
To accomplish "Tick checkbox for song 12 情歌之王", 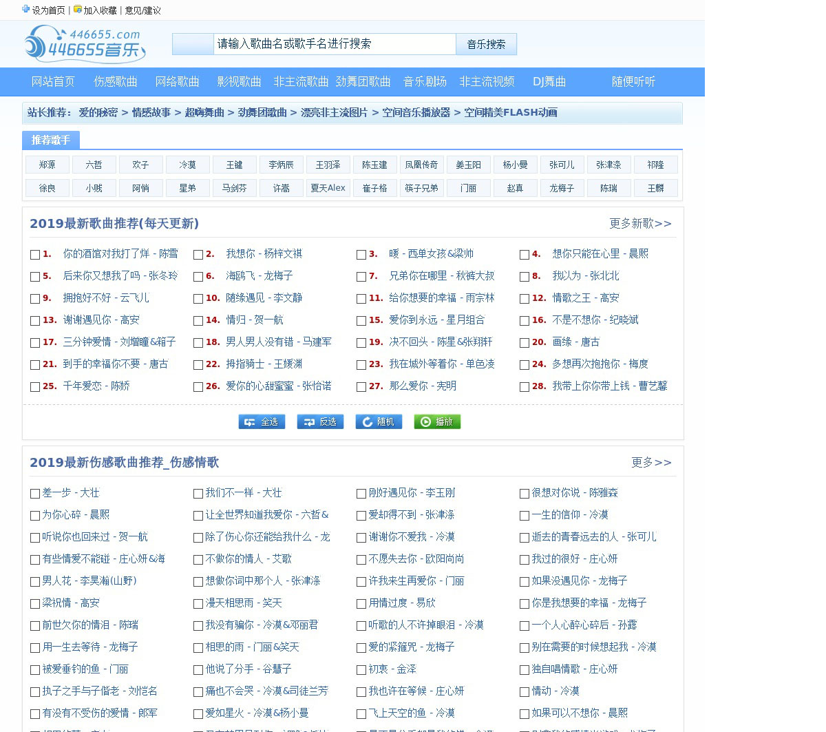I will (525, 299).
